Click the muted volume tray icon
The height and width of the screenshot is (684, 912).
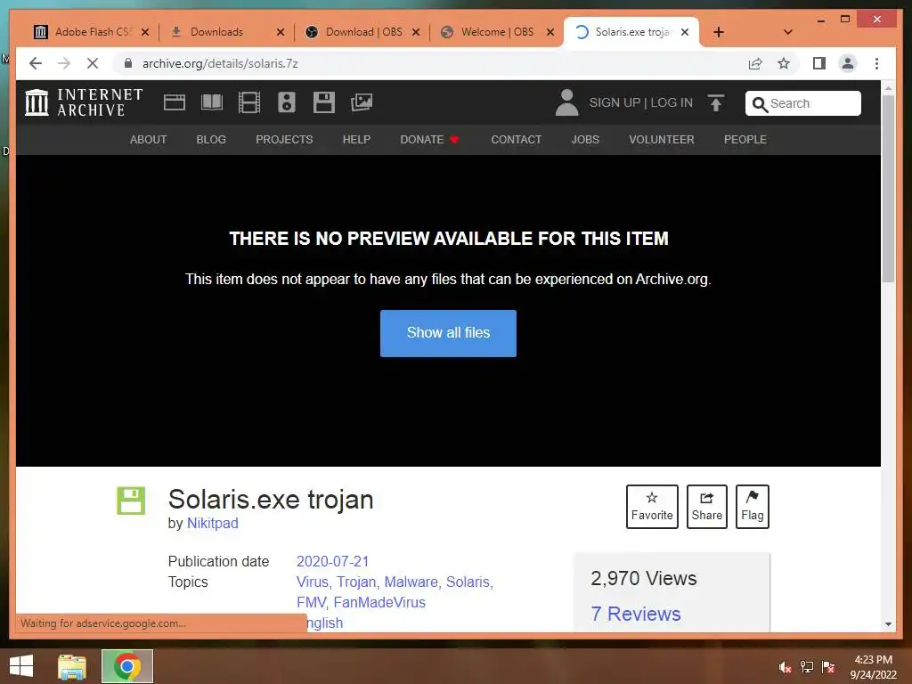coord(785,667)
